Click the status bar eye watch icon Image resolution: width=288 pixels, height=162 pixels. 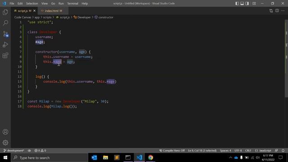coord(29,150)
